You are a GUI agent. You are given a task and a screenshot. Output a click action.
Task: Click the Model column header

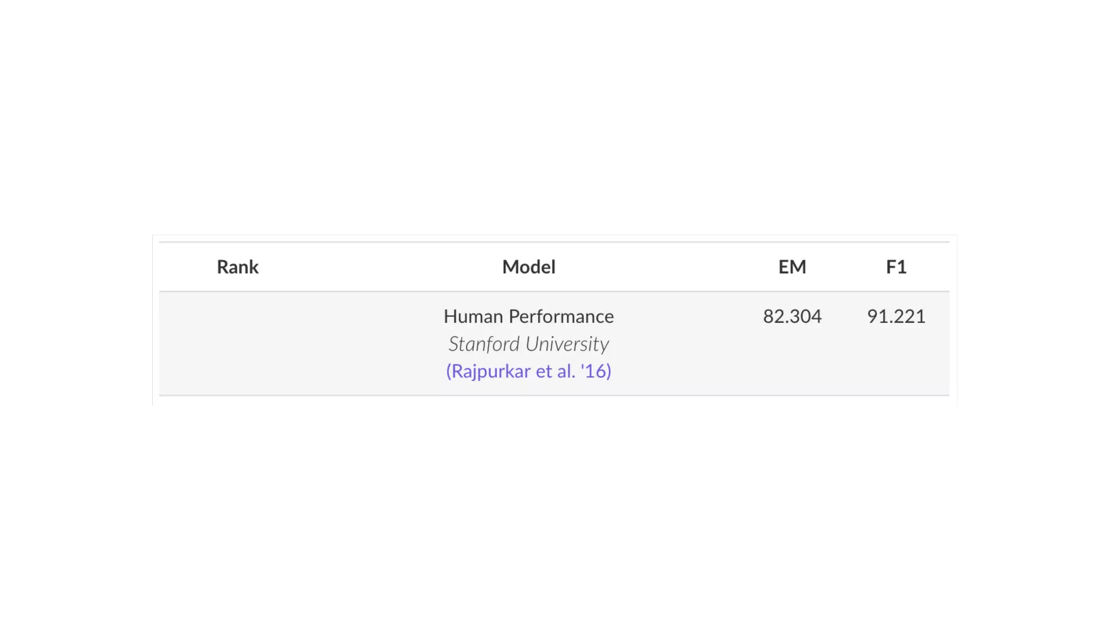click(529, 267)
